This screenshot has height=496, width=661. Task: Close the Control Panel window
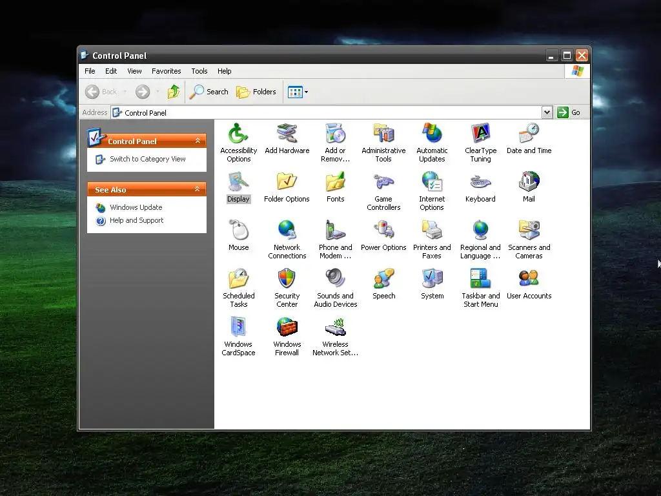[x=582, y=56]
